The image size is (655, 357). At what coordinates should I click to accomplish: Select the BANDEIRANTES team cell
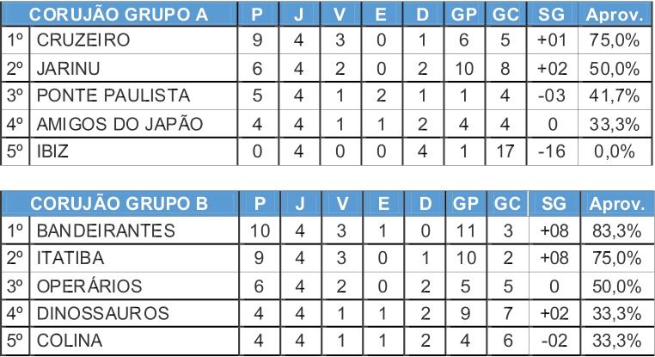click(134, 231)
